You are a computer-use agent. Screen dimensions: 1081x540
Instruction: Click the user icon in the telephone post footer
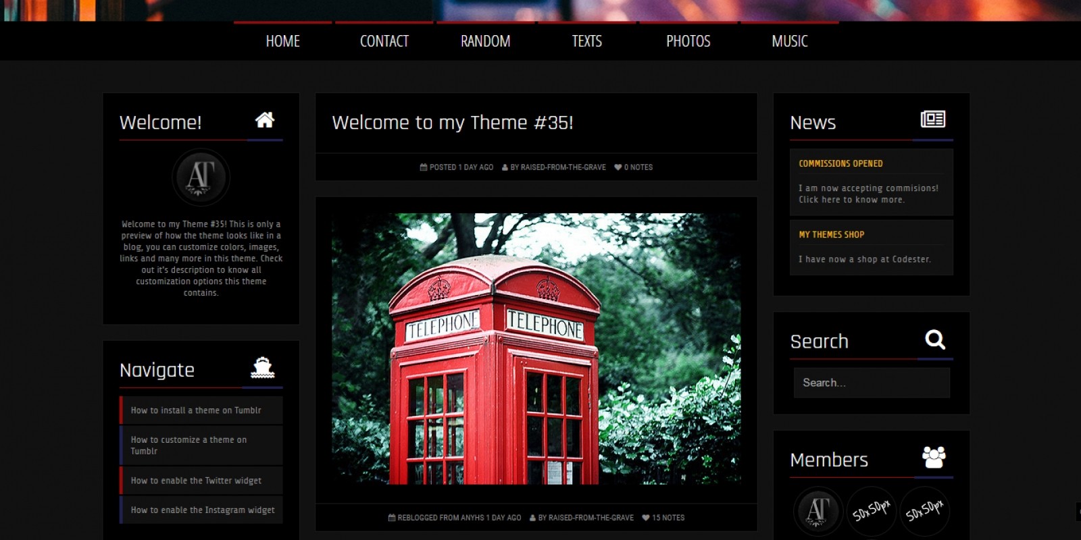(x=532, y=518)
